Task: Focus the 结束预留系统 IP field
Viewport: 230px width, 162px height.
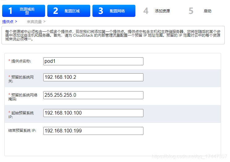Action: coord(93,131)
